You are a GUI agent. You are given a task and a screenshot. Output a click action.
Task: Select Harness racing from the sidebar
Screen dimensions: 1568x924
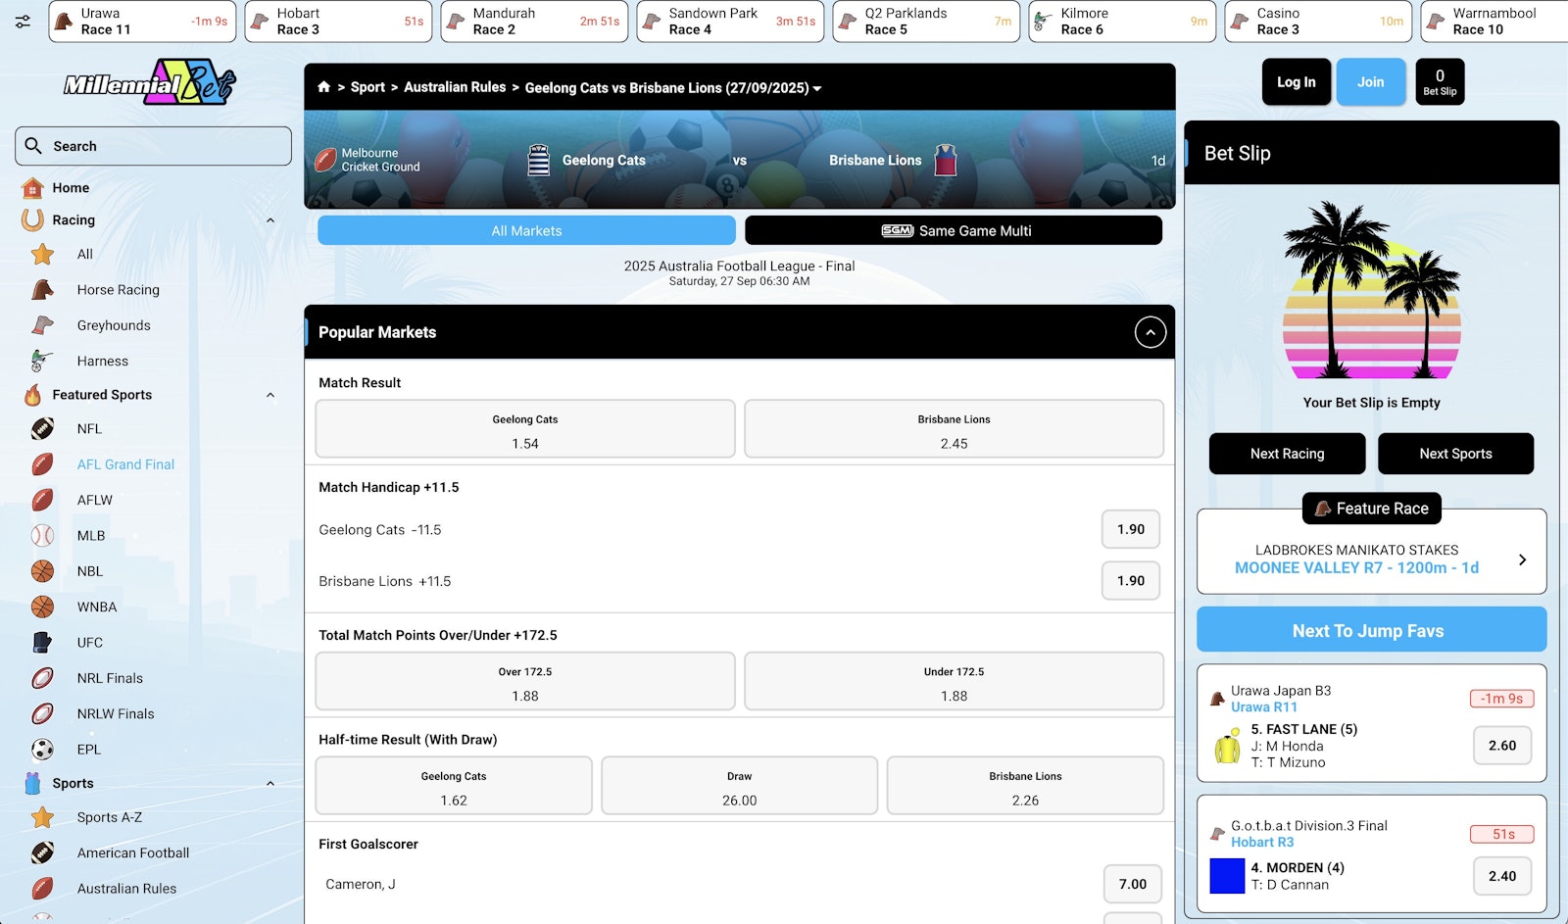click(x=101, y=361)
